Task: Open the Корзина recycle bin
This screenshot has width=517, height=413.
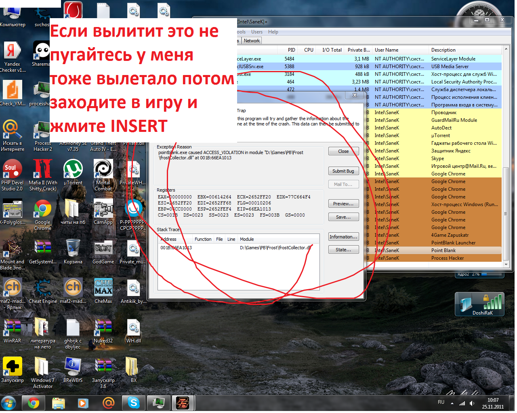Action: (73, 252)
